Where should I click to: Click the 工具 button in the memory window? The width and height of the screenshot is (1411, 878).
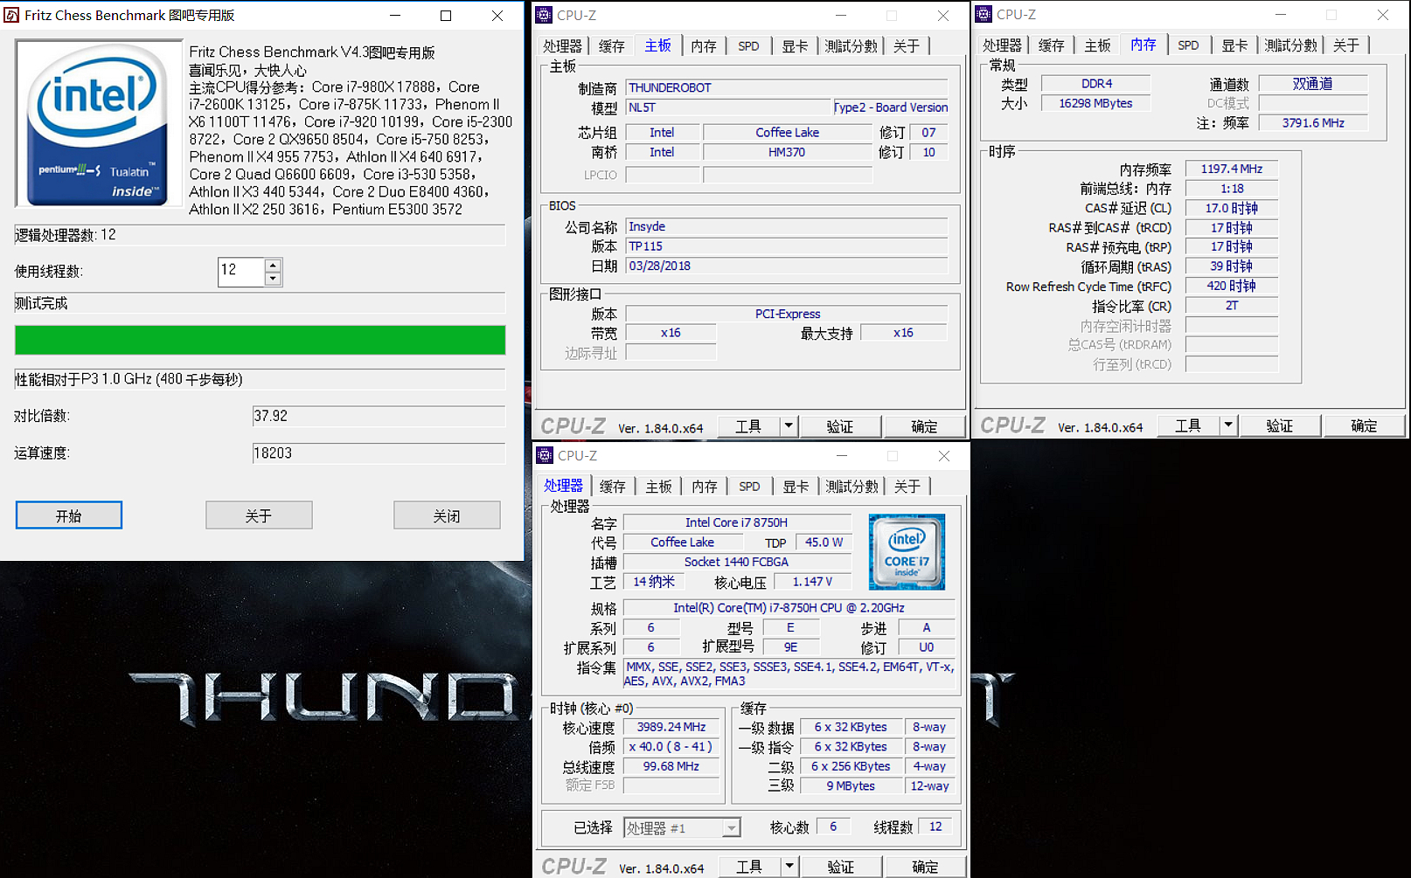pyautogui.click(x=1188, y=425)
